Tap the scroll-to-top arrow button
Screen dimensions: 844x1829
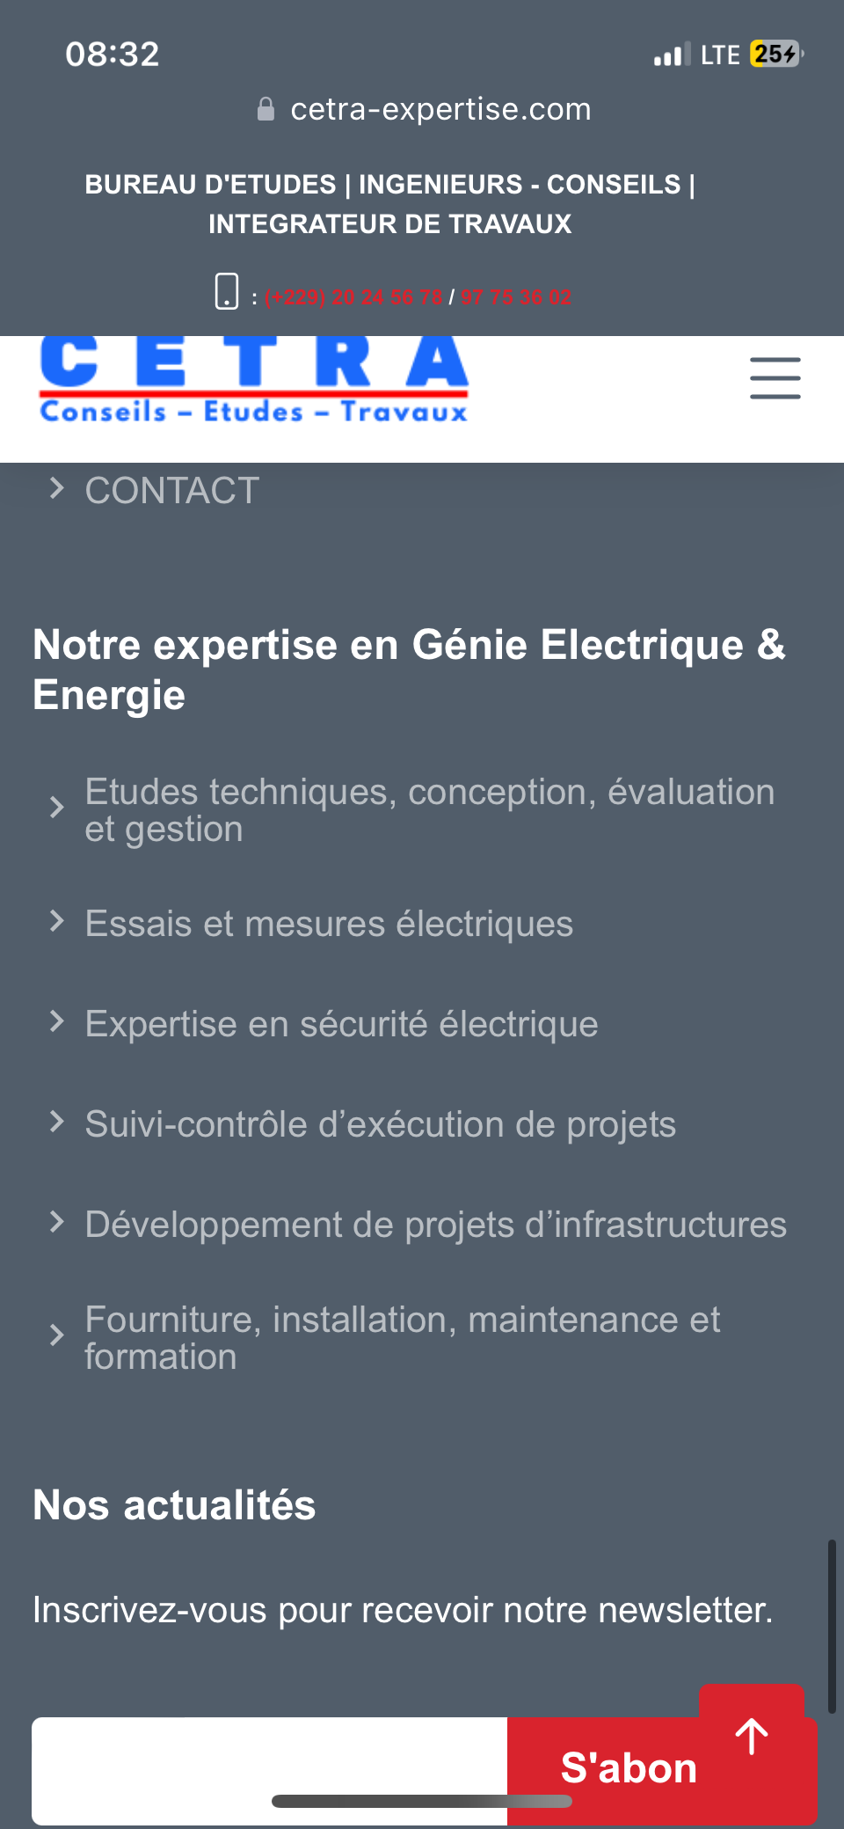(752, 1736)
